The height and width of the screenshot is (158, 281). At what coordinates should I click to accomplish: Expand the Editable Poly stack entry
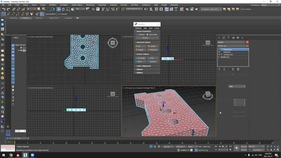[x=219, y=57]
